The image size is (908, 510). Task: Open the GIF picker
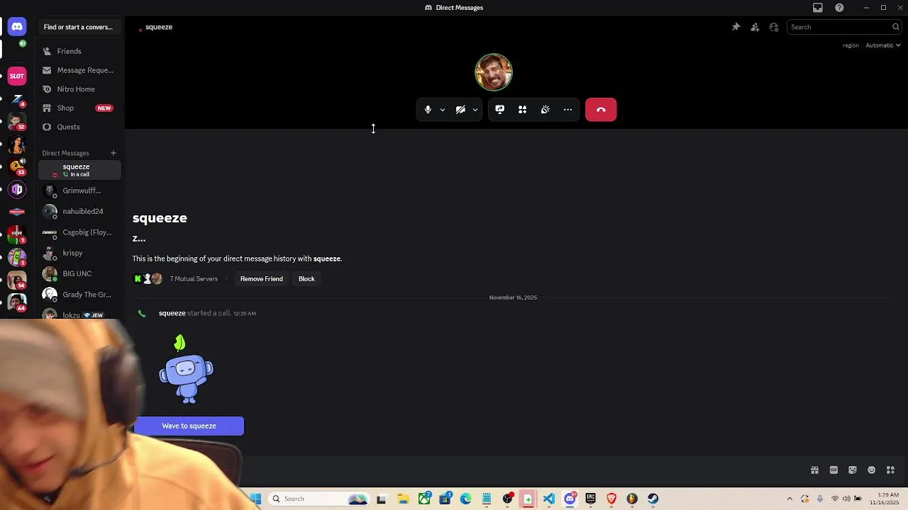[834, 470]
